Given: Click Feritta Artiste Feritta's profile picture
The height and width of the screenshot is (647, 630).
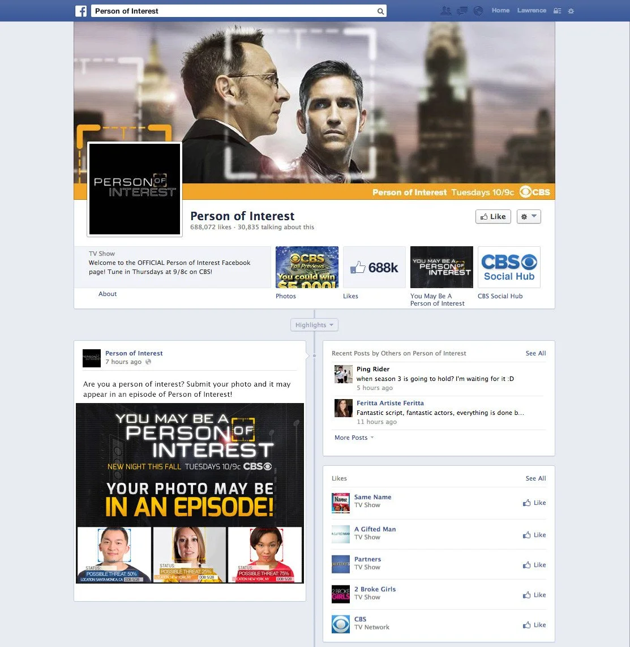Looking at the screenshot, I should pyautogui.click(x=343, y=408).
